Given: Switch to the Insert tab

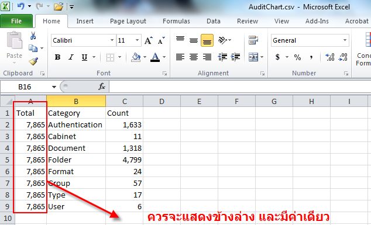Looking at the screenshot, I should [x=85, y=21].
